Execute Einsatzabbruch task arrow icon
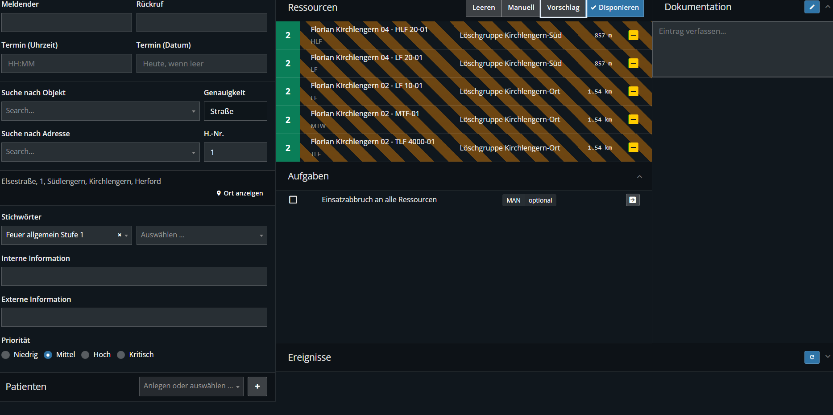This screenshot has height=415, width=833. tap(632, 200)
